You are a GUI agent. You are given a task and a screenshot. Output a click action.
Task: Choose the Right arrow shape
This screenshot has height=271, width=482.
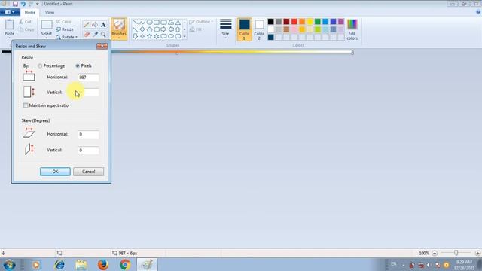coord(163,29)
